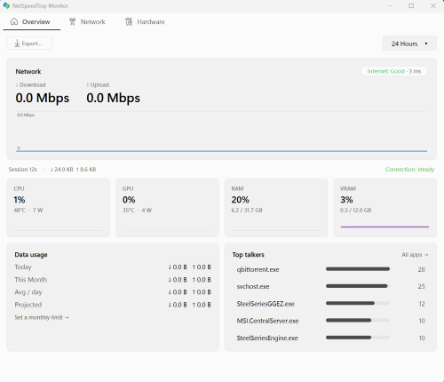Click the Today row in Data usage
Image resolution: width=444 pixels, height=382 pixels.
pyautogui.click(x=113, y=267)
